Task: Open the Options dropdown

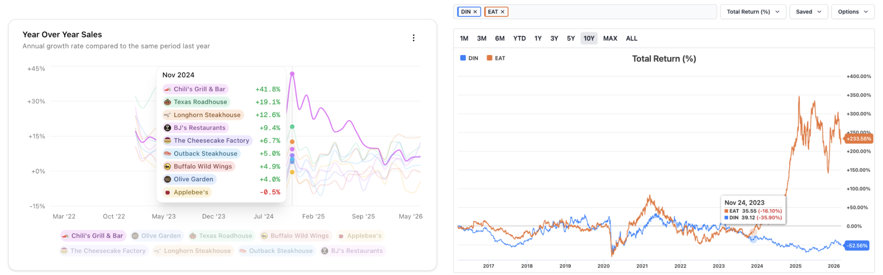Action: (853, 12)
